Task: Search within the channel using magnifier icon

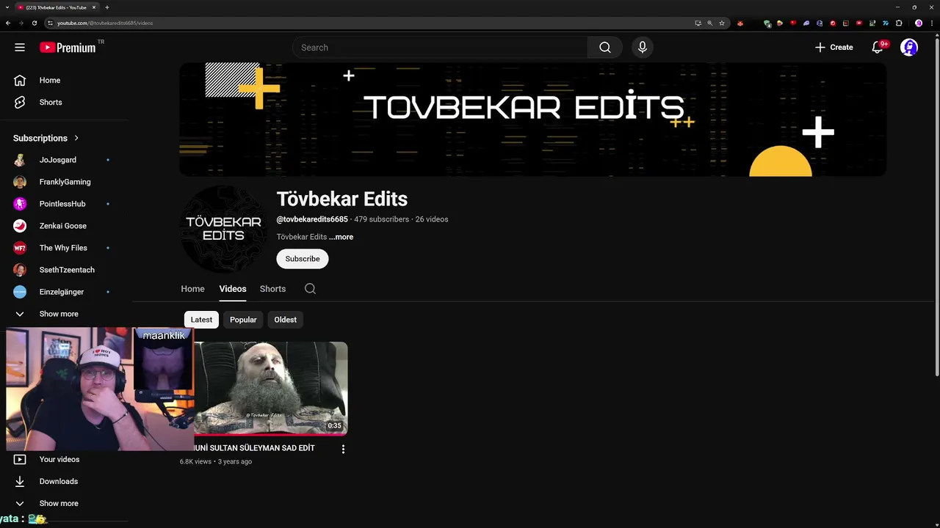Action: (x=310, y=289)
